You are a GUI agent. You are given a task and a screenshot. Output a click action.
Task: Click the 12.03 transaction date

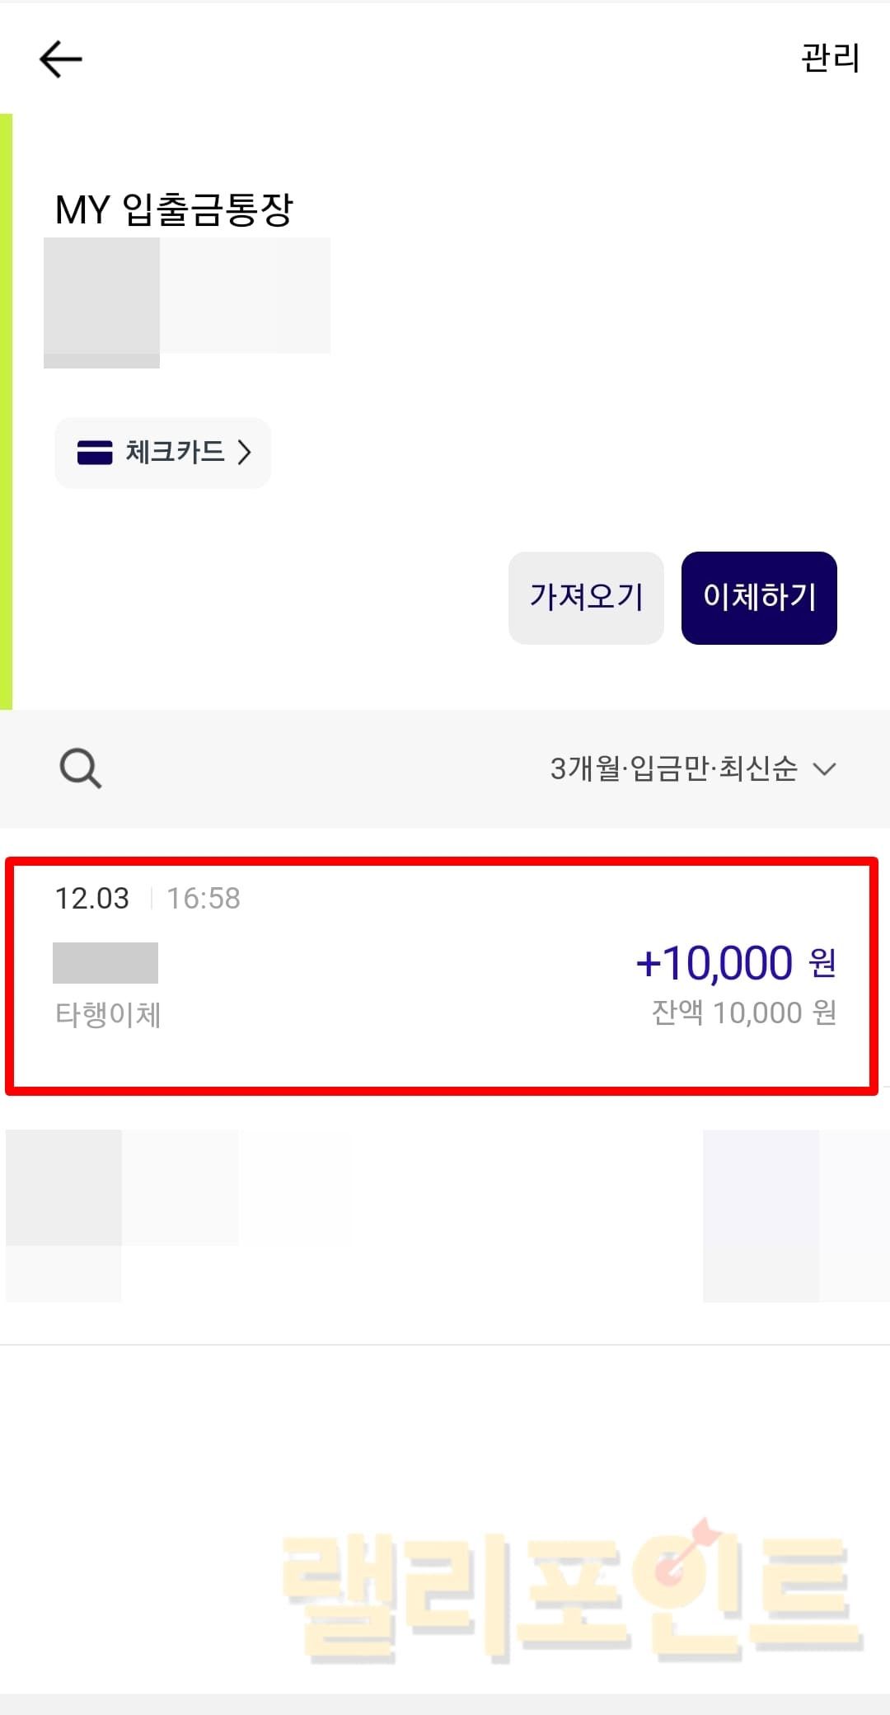(x=91, y=898)
